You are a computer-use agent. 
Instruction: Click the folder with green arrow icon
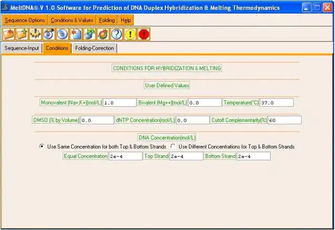coord(22,34)
